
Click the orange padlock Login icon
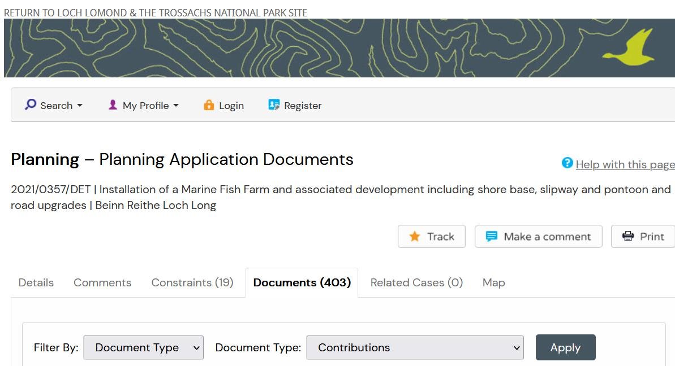[209, 105]
